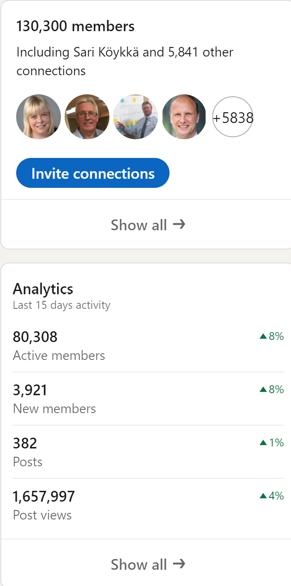Open the 1,657,997 Post views stat
The width and height of the screenshot is (291, 586).
click(44, 496)
